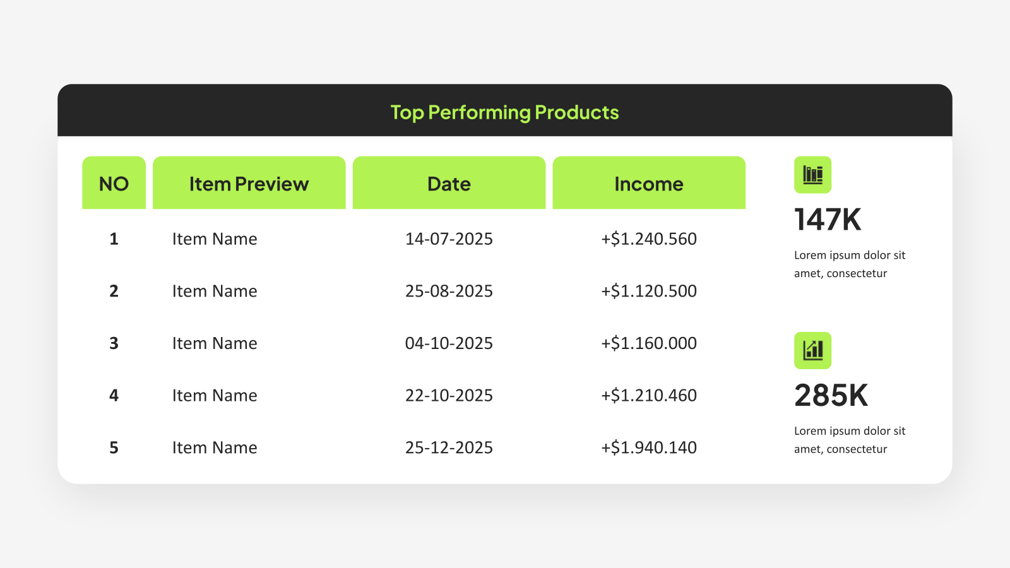Viewport: 1010px width, 568px height.
Task: Click income value +$1.210.460
Action: click(x=649, y=395)
